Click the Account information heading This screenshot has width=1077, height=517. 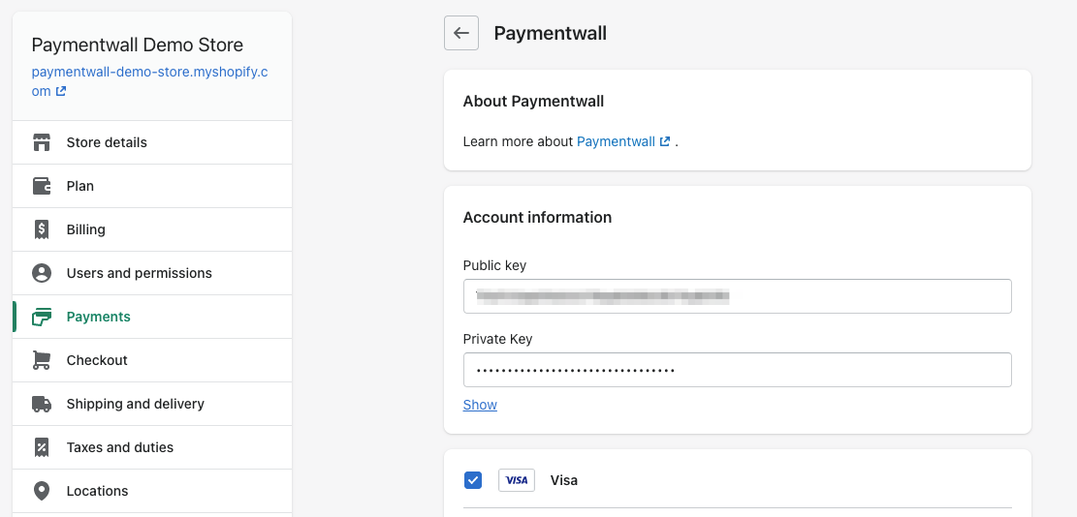coord(537,218)
